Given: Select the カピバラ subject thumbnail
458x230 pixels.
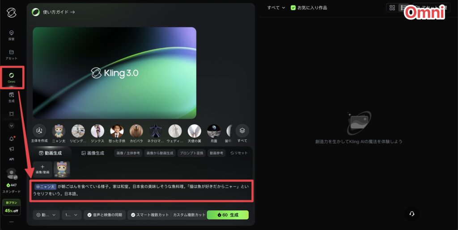Looking at the screenshot, I should (136, 131).
